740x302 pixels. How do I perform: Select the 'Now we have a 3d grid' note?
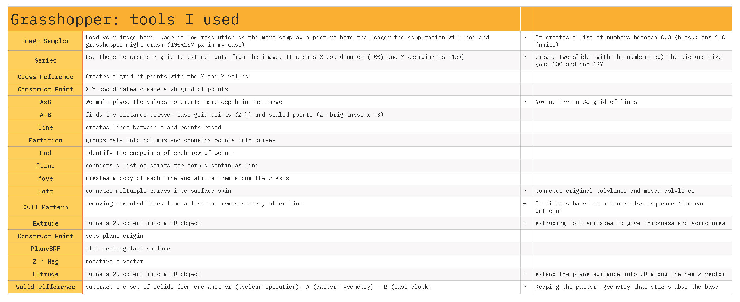586,102
